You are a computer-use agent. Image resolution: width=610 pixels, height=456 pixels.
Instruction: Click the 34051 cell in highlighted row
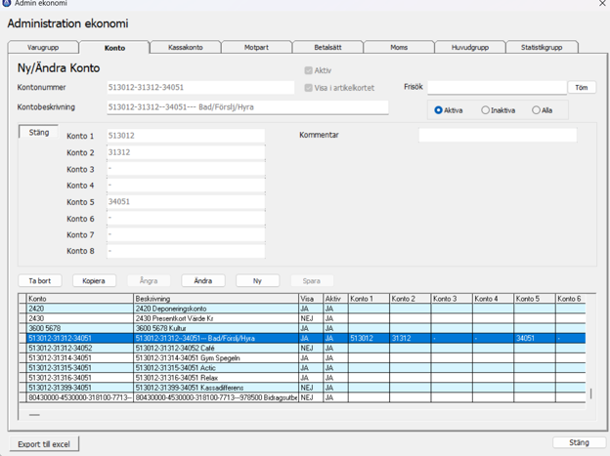(x=535, y=338)
